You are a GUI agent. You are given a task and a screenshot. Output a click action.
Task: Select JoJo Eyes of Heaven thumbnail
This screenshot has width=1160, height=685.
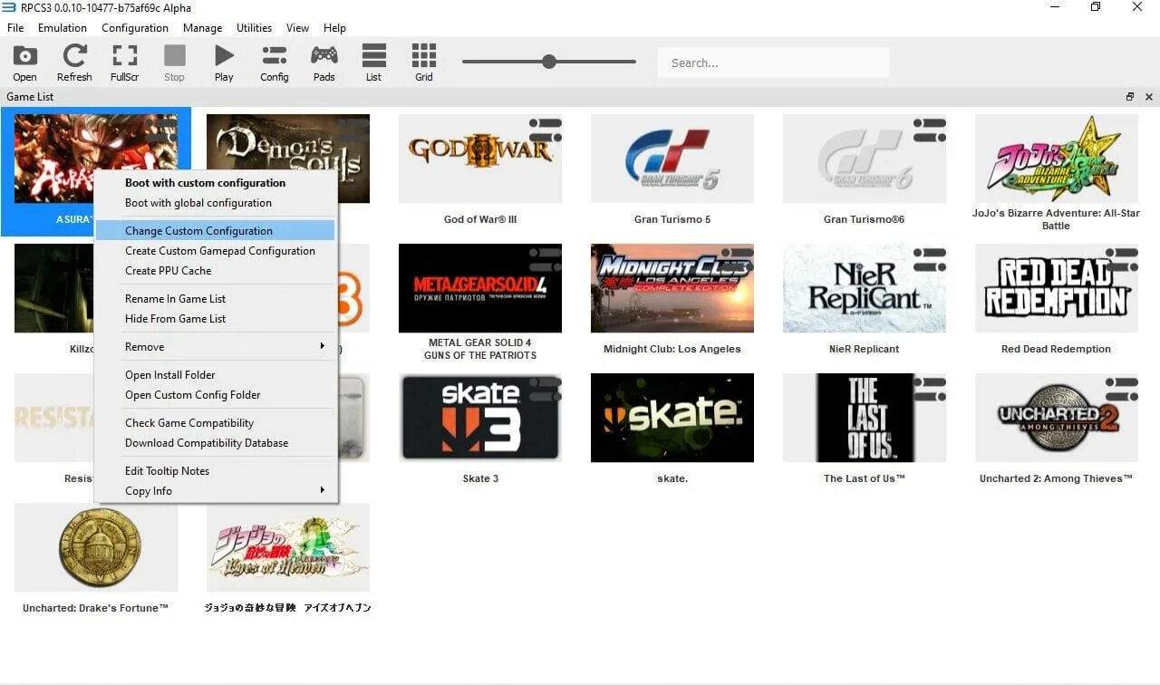click(x=288, y=547)
